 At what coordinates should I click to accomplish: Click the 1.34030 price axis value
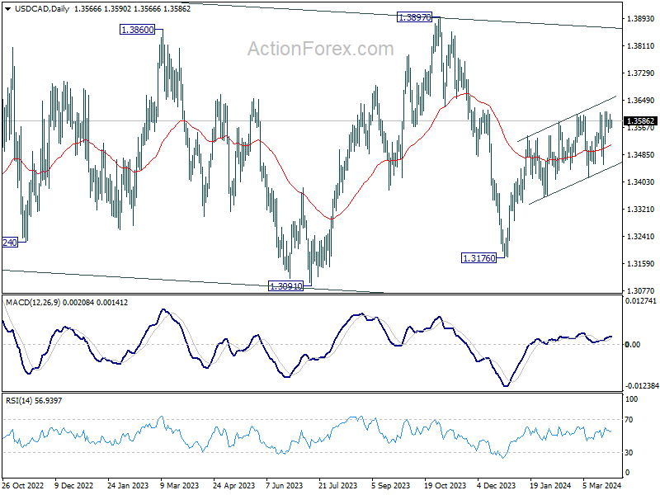(x=640, y=181)
